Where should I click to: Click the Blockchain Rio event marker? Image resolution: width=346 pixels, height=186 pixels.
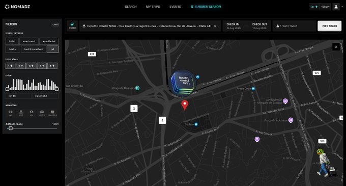pos(183,83)
